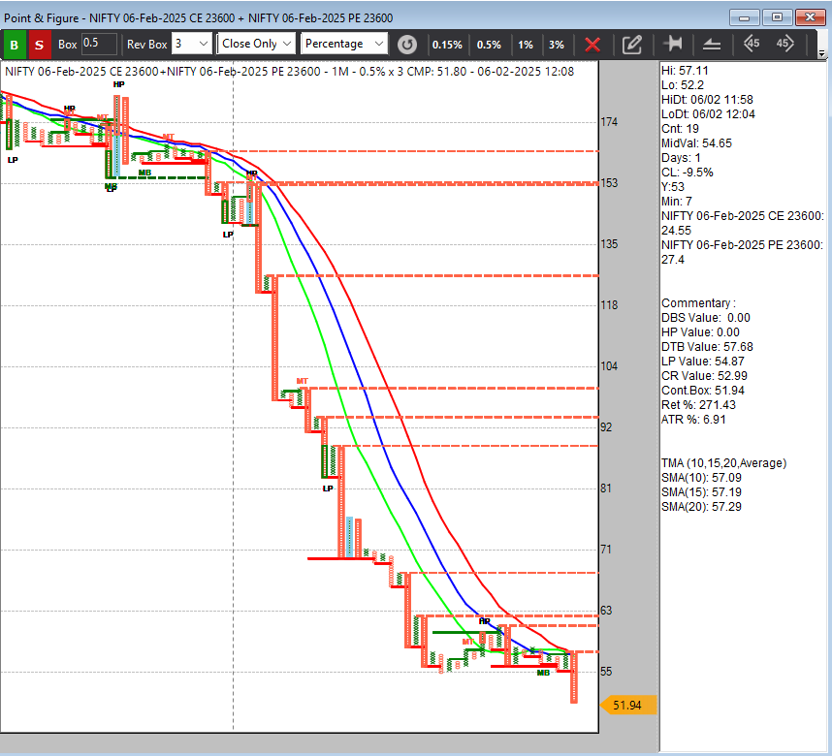Set box size to 3%
This screenshot has width=832, height=756.
(556, 45)
